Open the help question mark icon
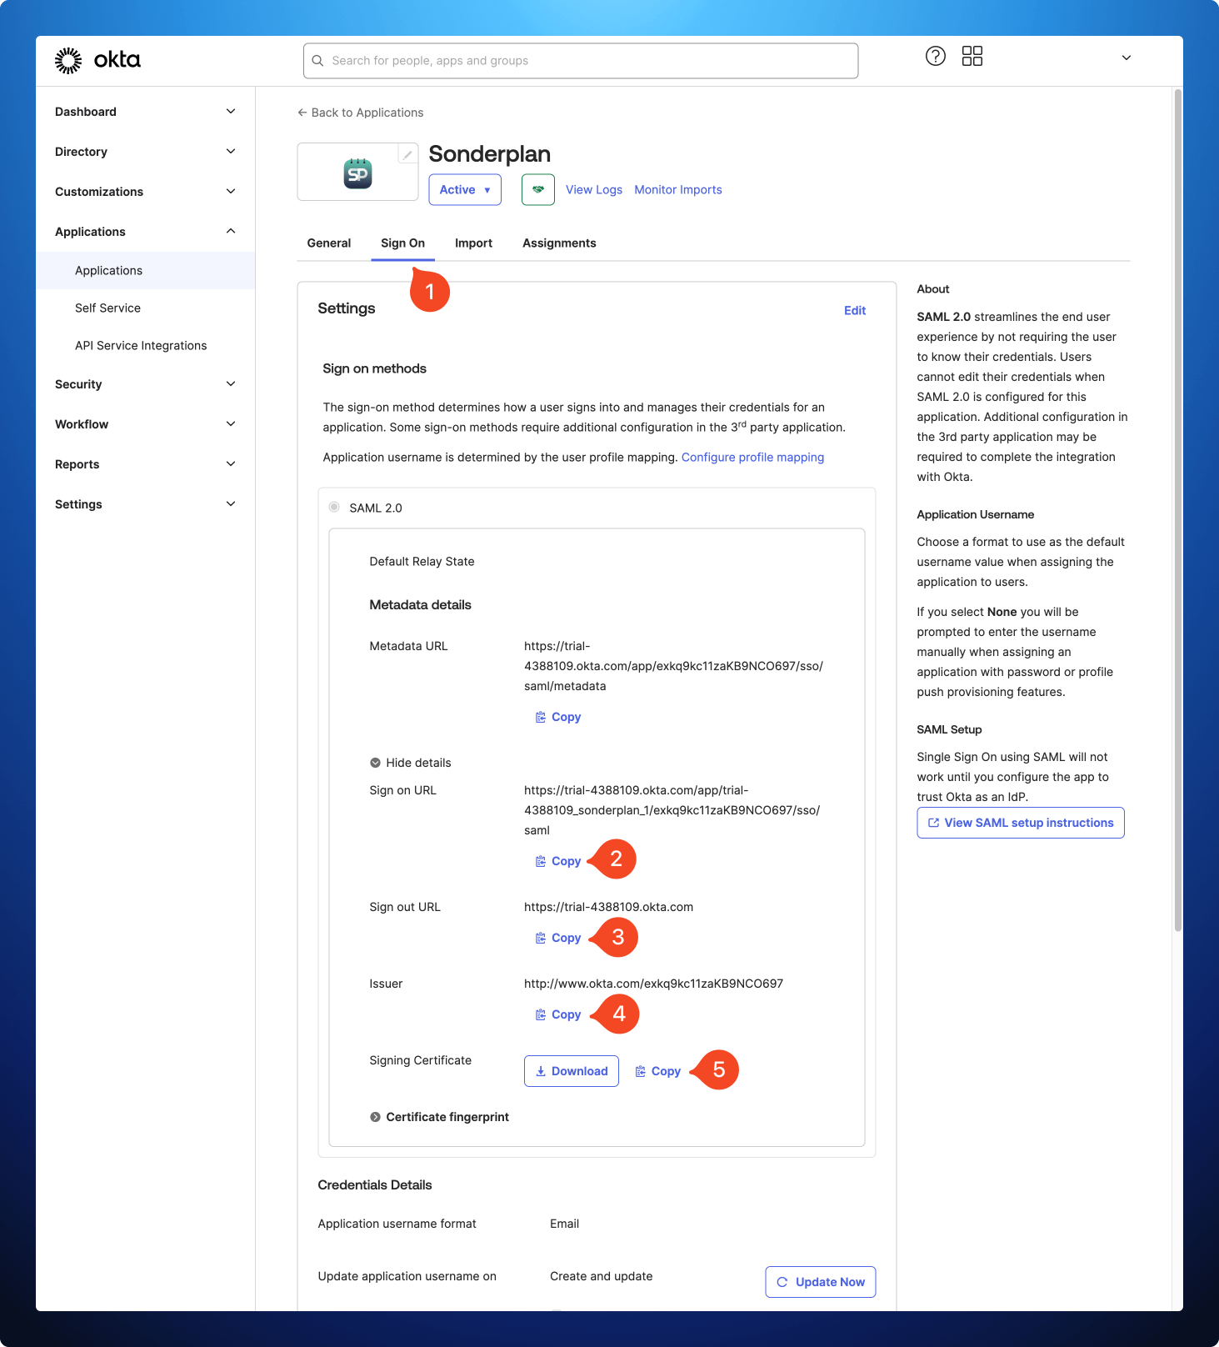This screenshot has height=1347, width=1219. [936, 56]
